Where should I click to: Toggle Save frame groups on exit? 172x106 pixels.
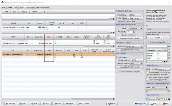147,77
